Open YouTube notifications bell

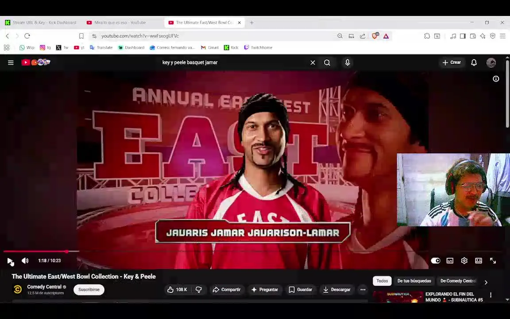(474, 62)
